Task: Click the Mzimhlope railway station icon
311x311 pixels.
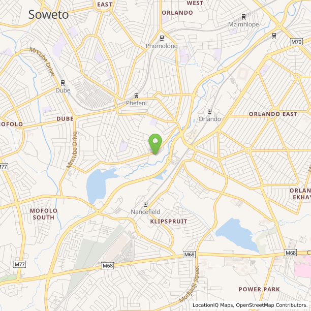Action: 243,17
